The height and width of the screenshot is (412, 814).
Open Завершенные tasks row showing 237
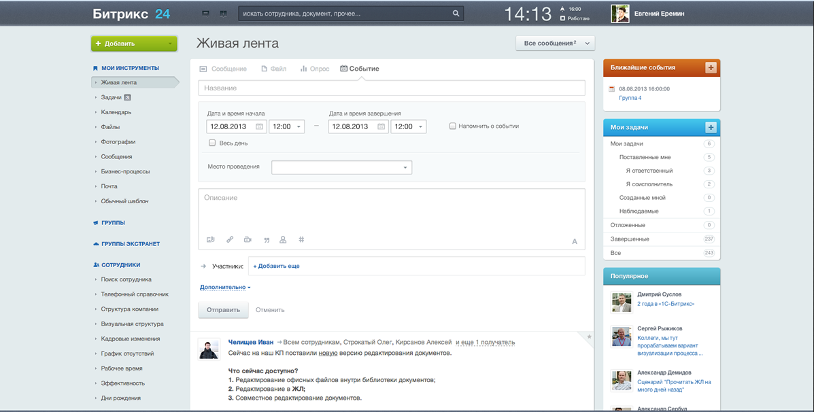[662, 239]
